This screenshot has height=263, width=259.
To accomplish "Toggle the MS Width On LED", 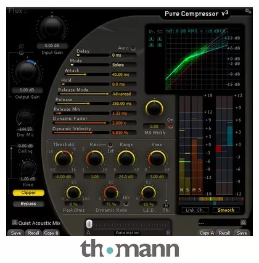I will tap(171, 126).
